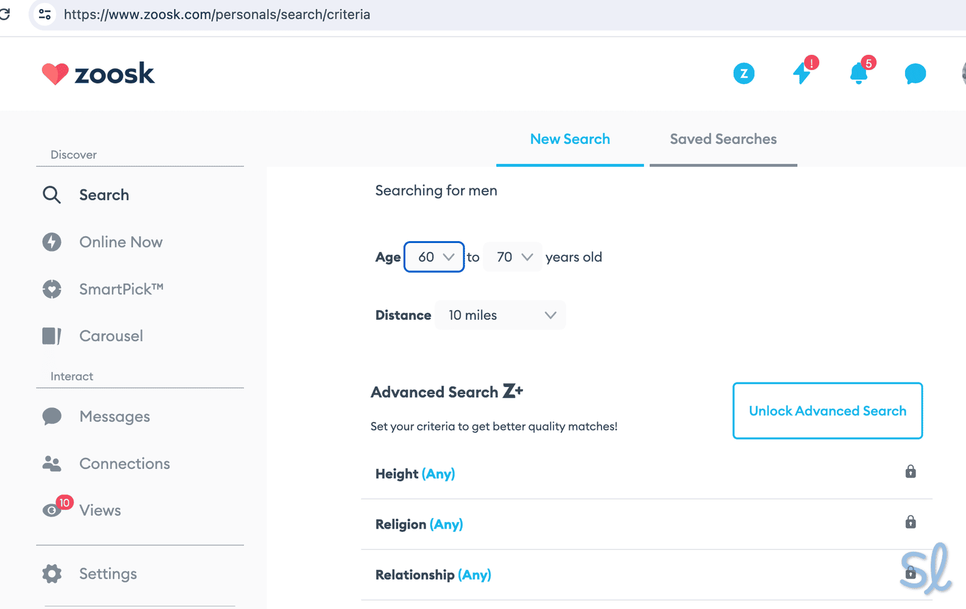Open Settings gear in sidebar
The height and width of the screenshot is (609, 966).
pos(52,574)
